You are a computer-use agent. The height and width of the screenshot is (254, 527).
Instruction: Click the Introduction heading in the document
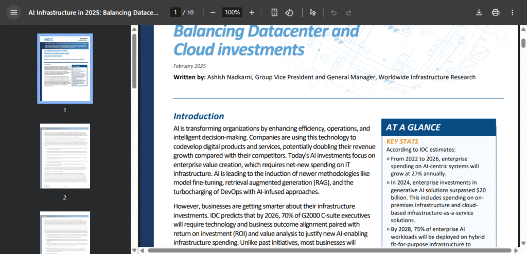click(199, 116)
